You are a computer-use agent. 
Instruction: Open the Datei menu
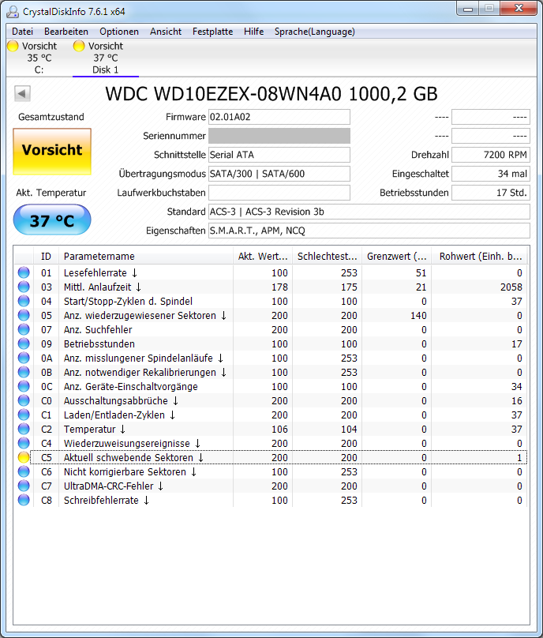click(x=22, y=32)
